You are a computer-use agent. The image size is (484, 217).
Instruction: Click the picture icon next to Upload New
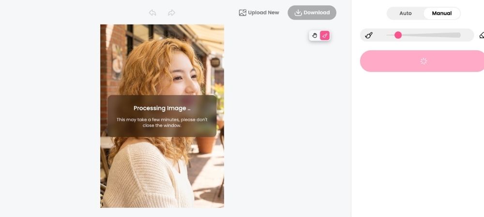(x=242, y=13)
